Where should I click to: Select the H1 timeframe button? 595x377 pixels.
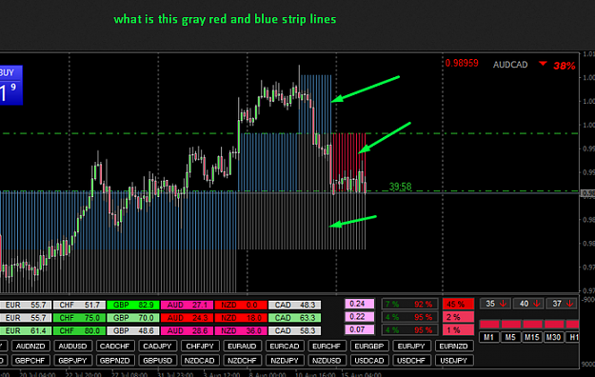click(x=572, y=337)
